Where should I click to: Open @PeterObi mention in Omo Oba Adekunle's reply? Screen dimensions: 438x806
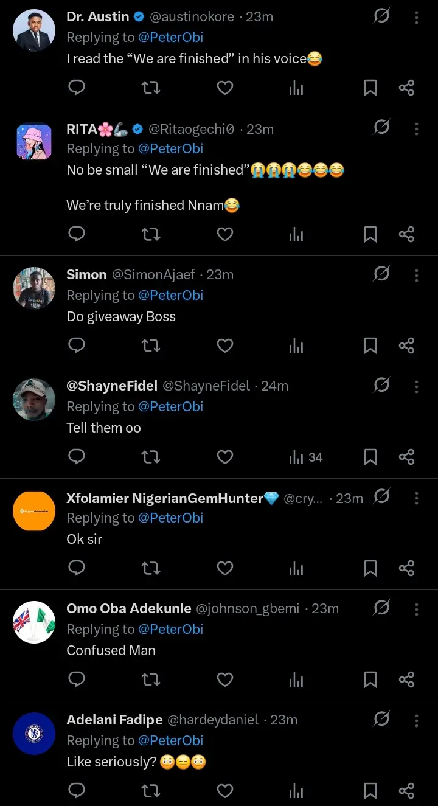click(x=170, y=629)
